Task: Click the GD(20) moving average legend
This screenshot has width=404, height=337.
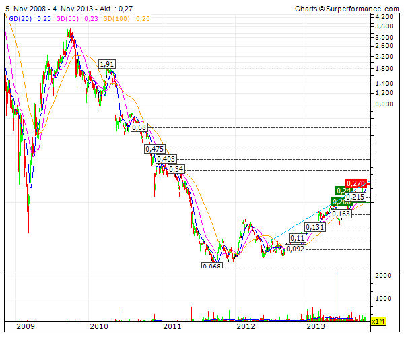Action: 20,19
